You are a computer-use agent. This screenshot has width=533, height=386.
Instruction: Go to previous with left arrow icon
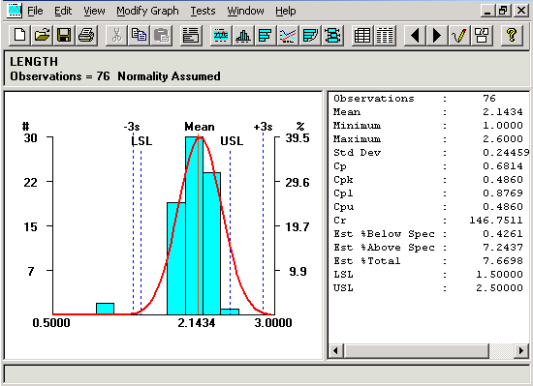(415, 35)
